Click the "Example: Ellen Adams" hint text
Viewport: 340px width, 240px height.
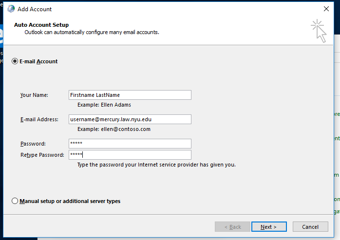tap(104, 105)
